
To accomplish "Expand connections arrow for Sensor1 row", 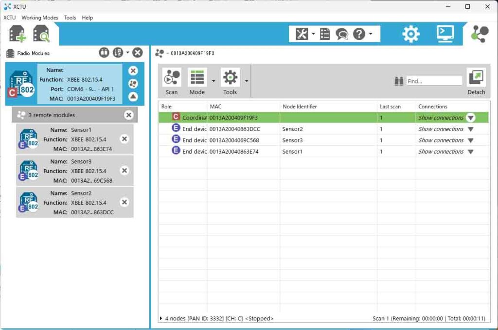I will [x=471, y=152].
